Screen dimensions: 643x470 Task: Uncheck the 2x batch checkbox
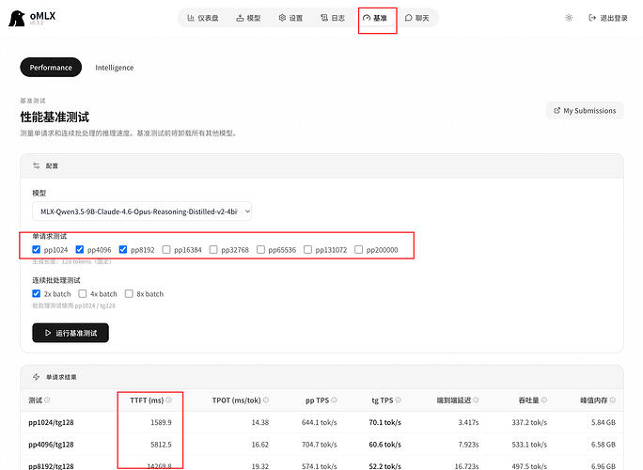tap(36, 293)
